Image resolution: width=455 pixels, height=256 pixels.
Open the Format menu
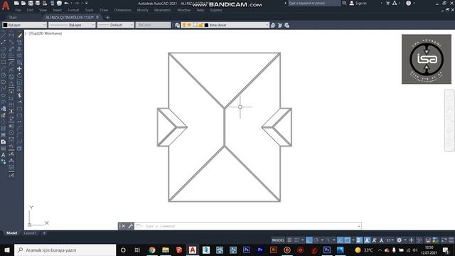tap(73, 10)
